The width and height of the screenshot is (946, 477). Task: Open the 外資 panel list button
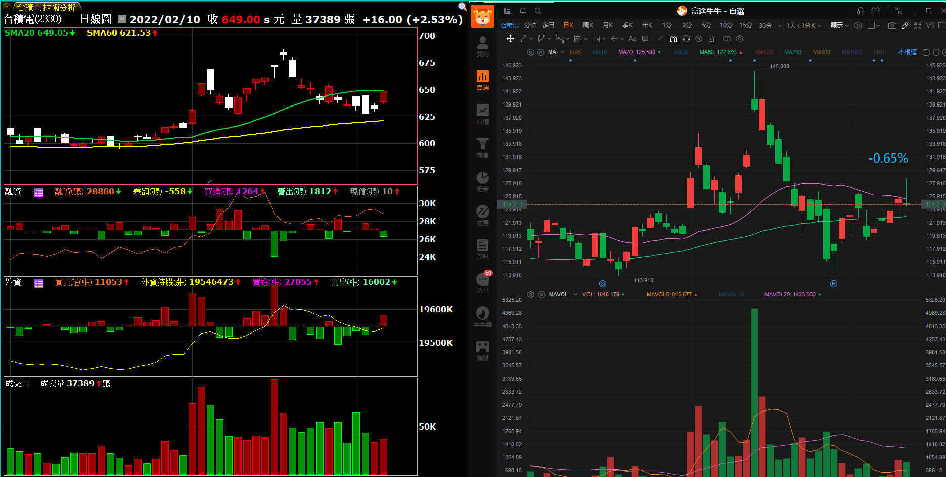click(39, 283)
